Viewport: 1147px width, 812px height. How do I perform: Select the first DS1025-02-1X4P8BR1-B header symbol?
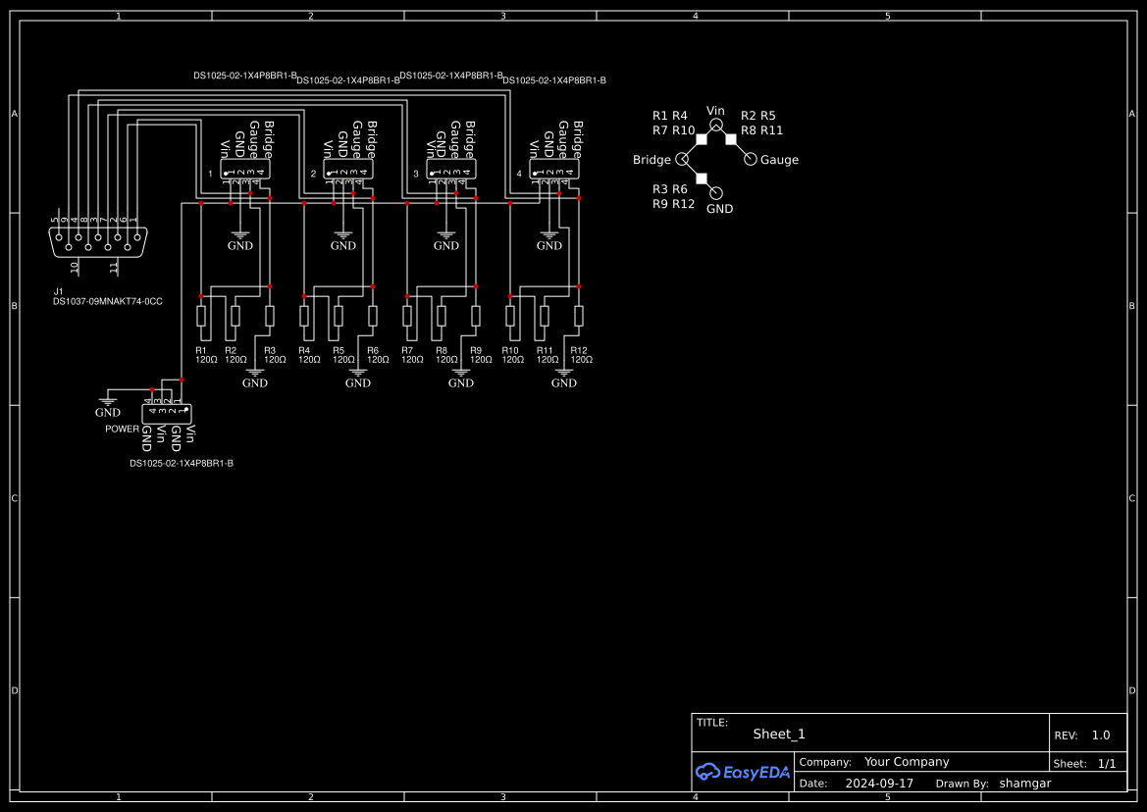click(x=245, y=167)
